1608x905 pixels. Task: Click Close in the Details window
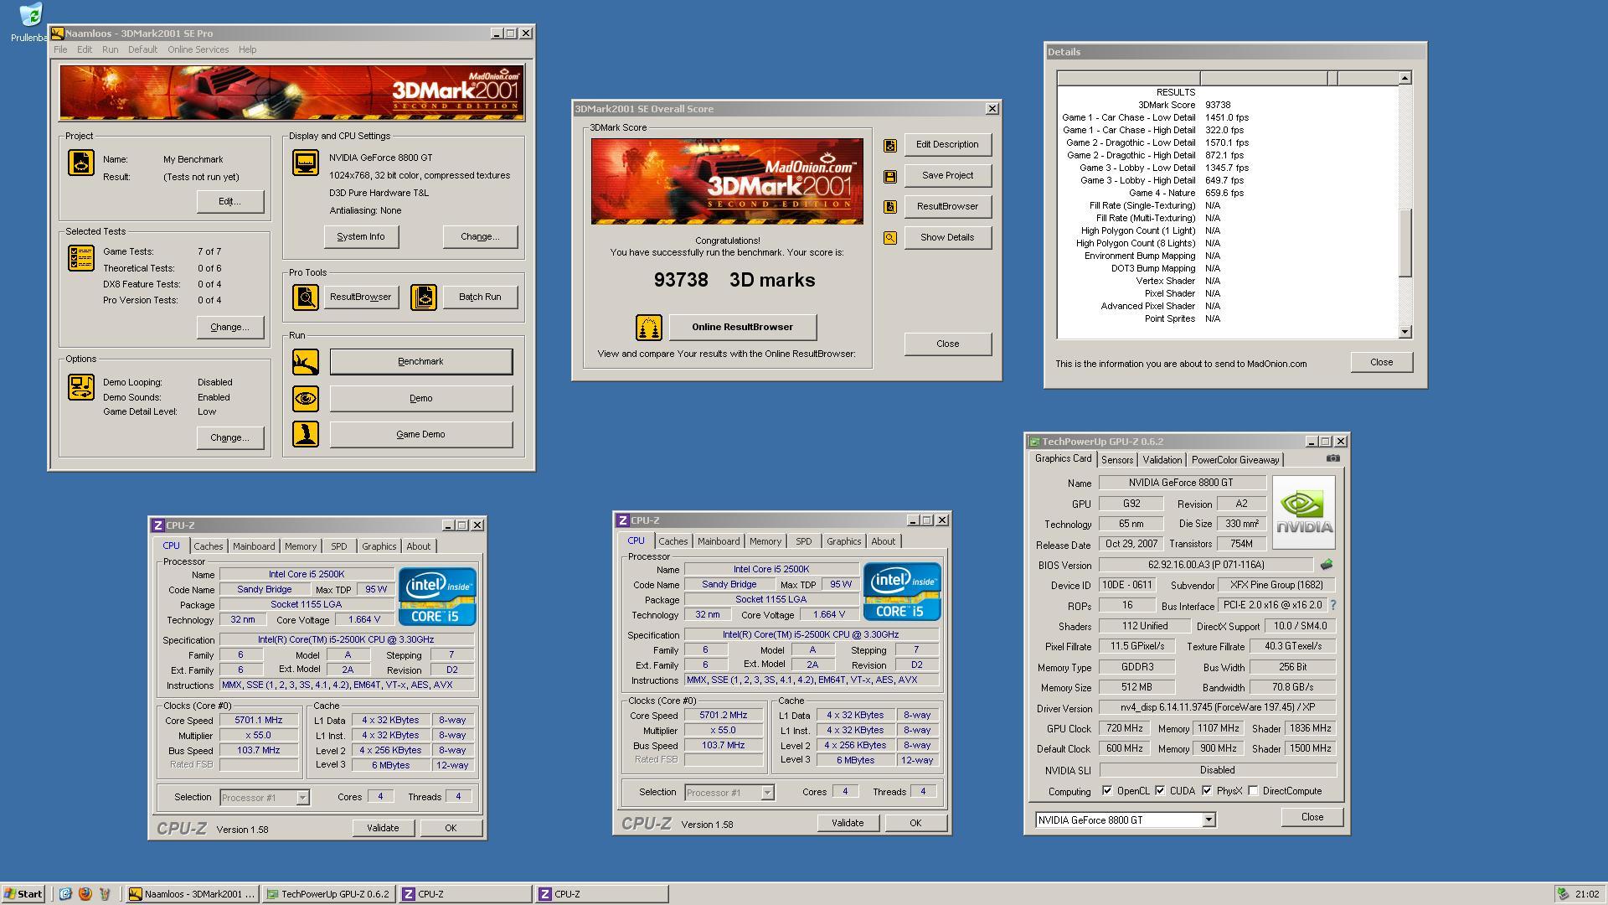pyautogui.click(x=1381, y=363)
